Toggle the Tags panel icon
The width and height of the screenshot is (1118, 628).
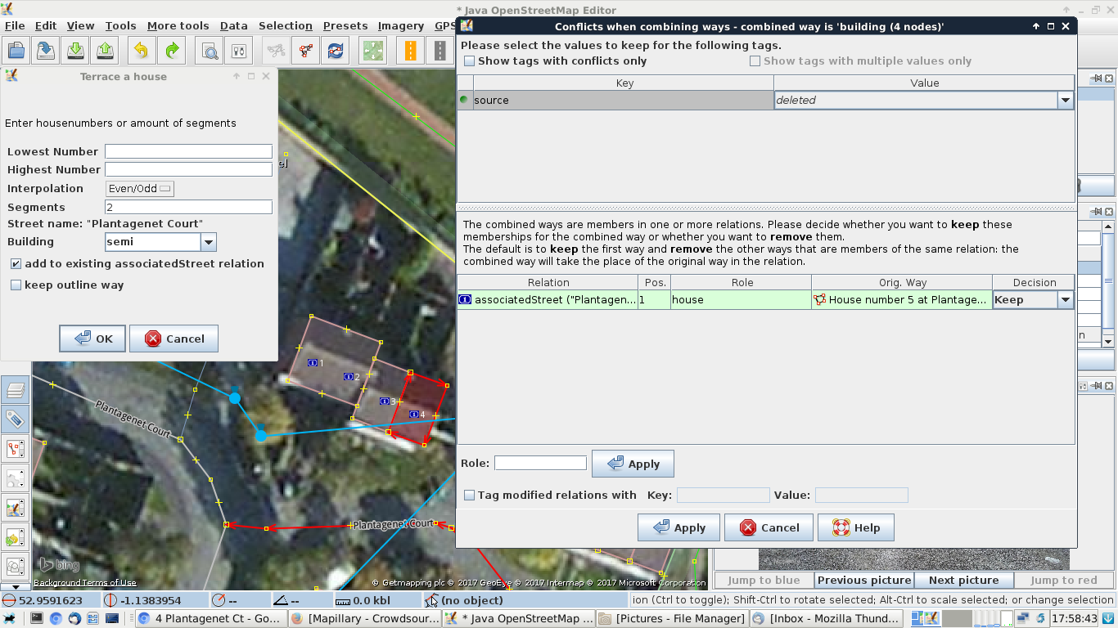click(15, 419)
